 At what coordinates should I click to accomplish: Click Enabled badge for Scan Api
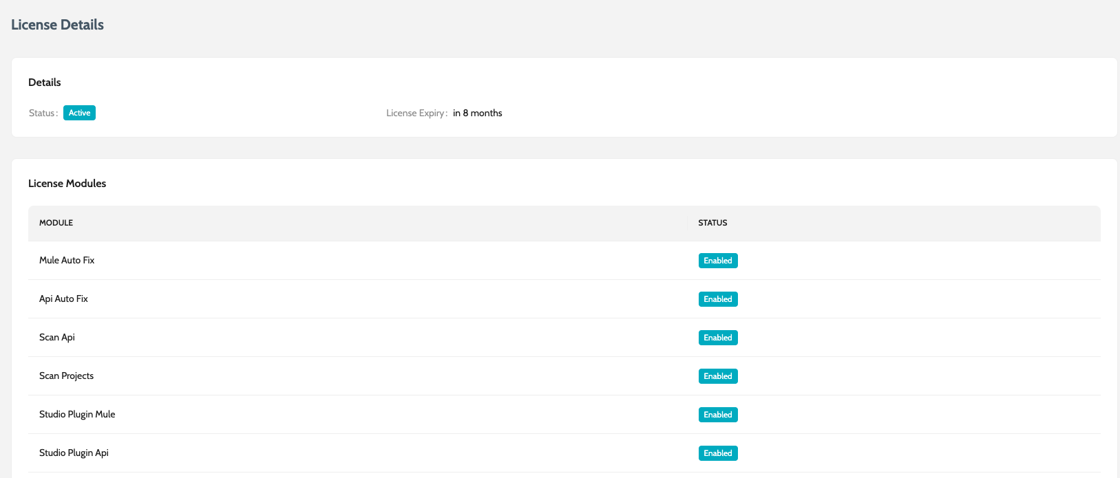pos(717,338)
